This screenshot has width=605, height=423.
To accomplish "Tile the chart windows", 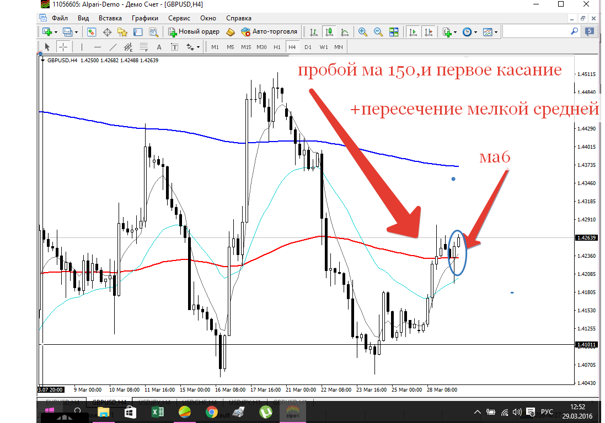I will [394, 32].
